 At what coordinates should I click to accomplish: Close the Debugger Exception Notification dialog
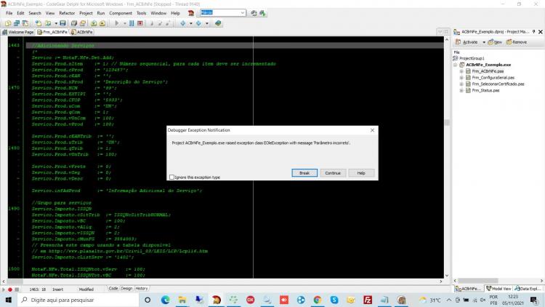click(372, 130)
